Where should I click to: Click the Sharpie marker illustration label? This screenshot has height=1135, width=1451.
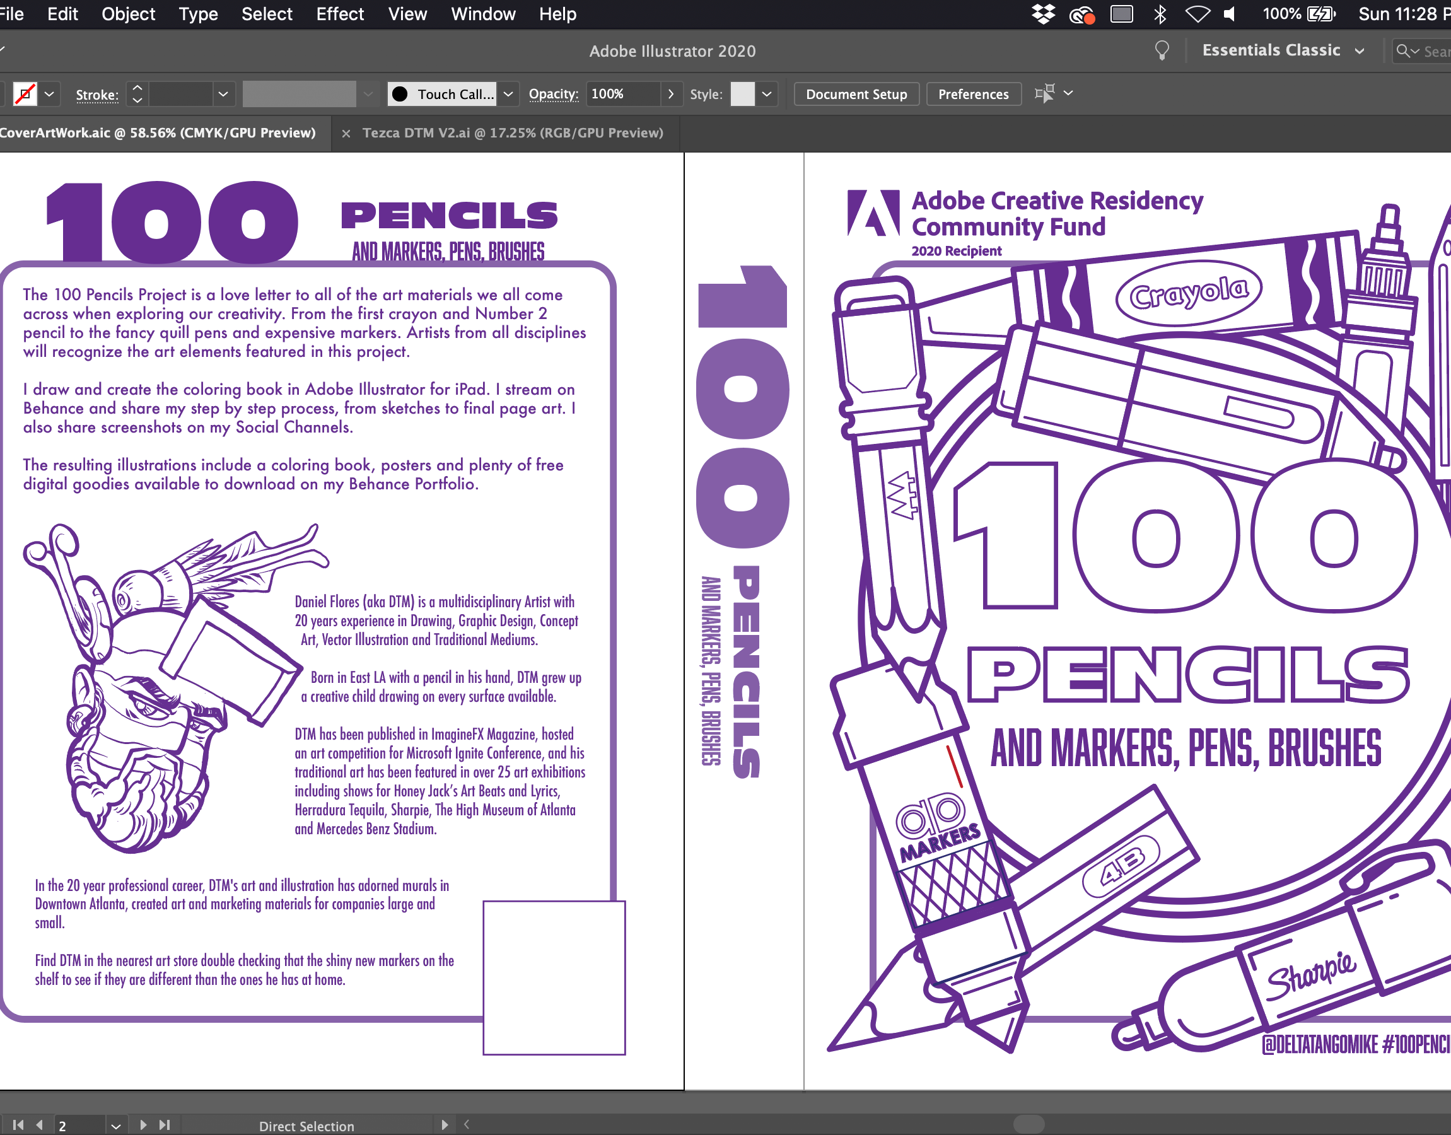1310,974
